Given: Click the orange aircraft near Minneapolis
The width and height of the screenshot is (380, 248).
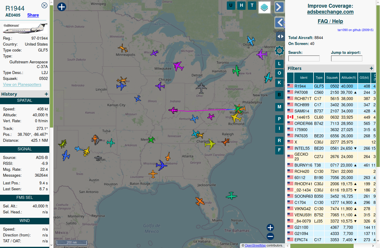Looking at the screenshot, I should 123,49.
